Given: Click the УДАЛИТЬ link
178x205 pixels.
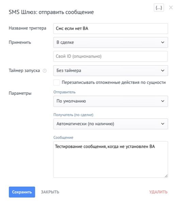Looking at the screenshot, I should coord(158,192).
